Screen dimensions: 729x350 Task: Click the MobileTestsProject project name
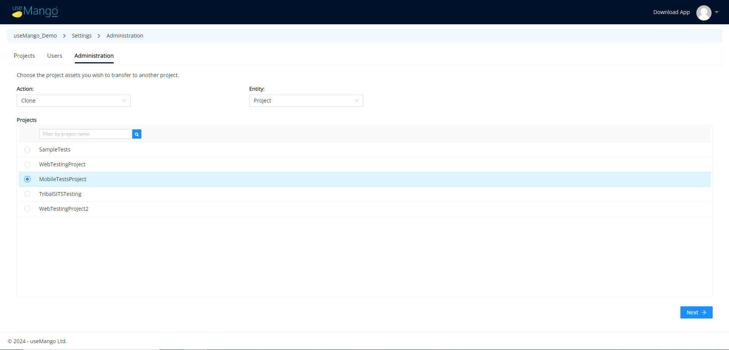point(63,179)
